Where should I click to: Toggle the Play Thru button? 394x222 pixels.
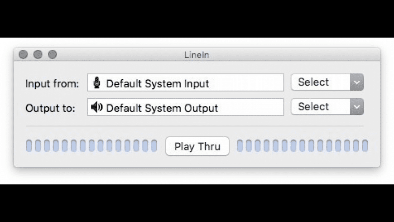coord(197,146)
